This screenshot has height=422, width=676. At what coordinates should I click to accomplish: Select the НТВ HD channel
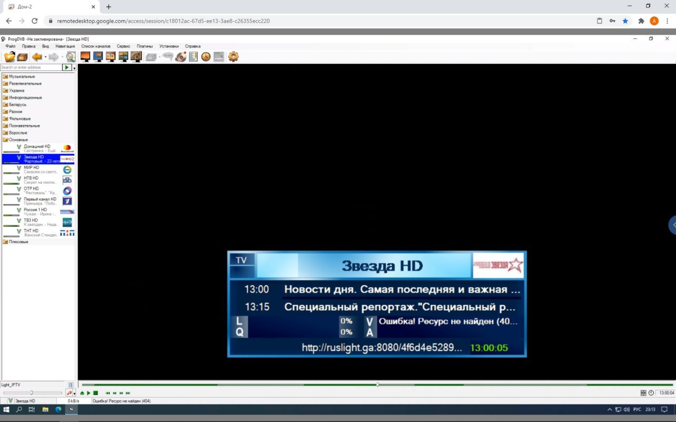[x=38, y=180]
